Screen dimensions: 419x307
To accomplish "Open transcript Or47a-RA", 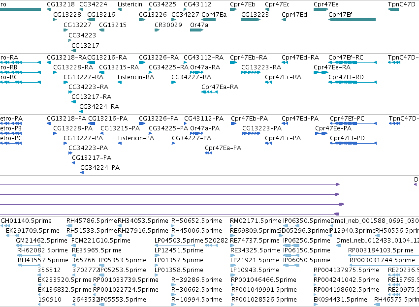I will [x=205, y=67].
